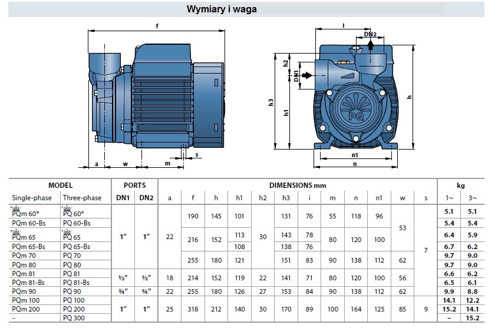This screenshot has height=328, width=488.
Task: Click the PQ shell logo on the front-view pump
Action: pos(356,108)
